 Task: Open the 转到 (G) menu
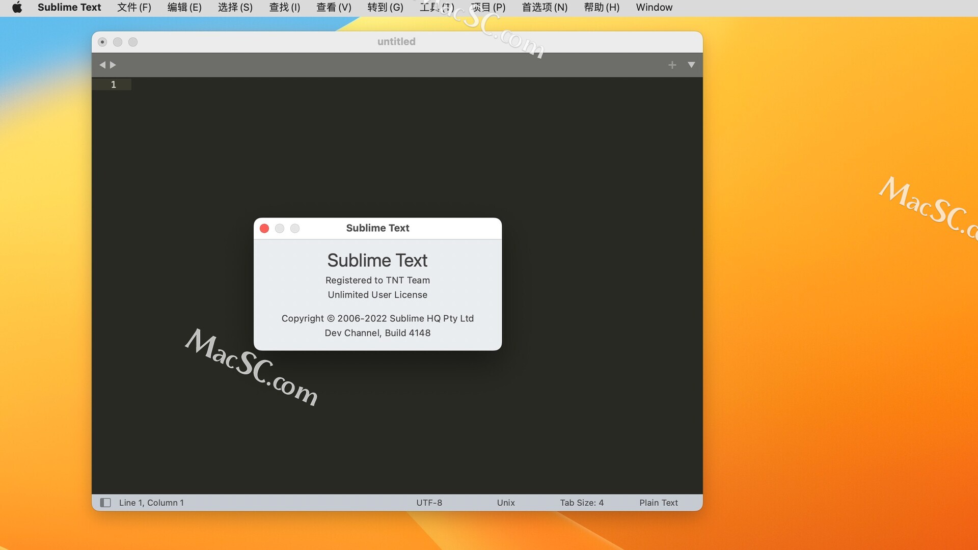tap(385, 7)
